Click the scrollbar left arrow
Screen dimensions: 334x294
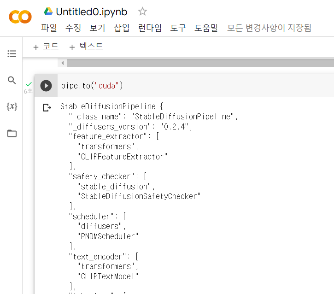[x=62, y=63]
